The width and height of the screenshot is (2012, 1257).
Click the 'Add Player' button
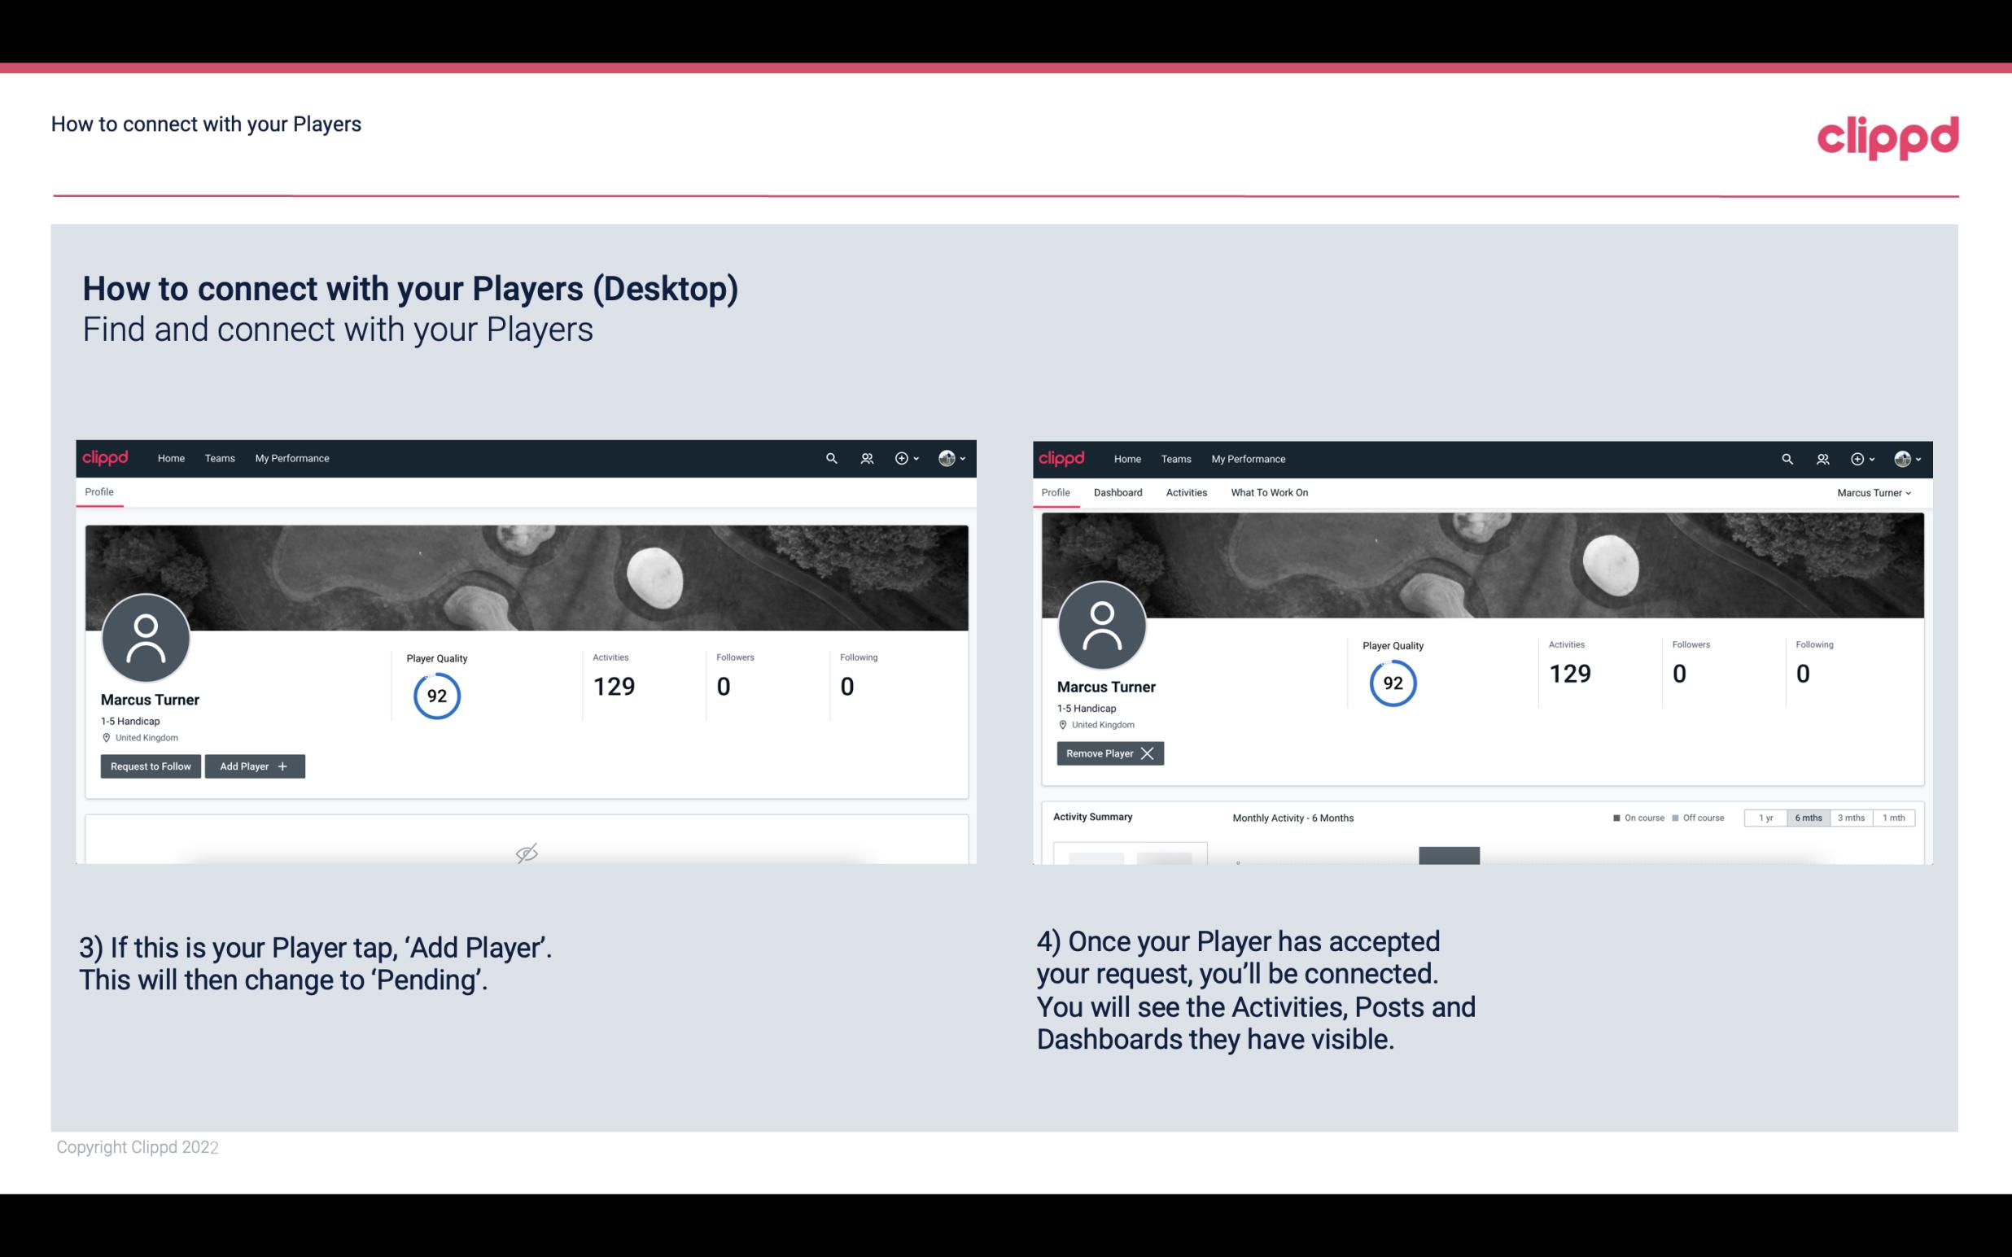(253, 765)
